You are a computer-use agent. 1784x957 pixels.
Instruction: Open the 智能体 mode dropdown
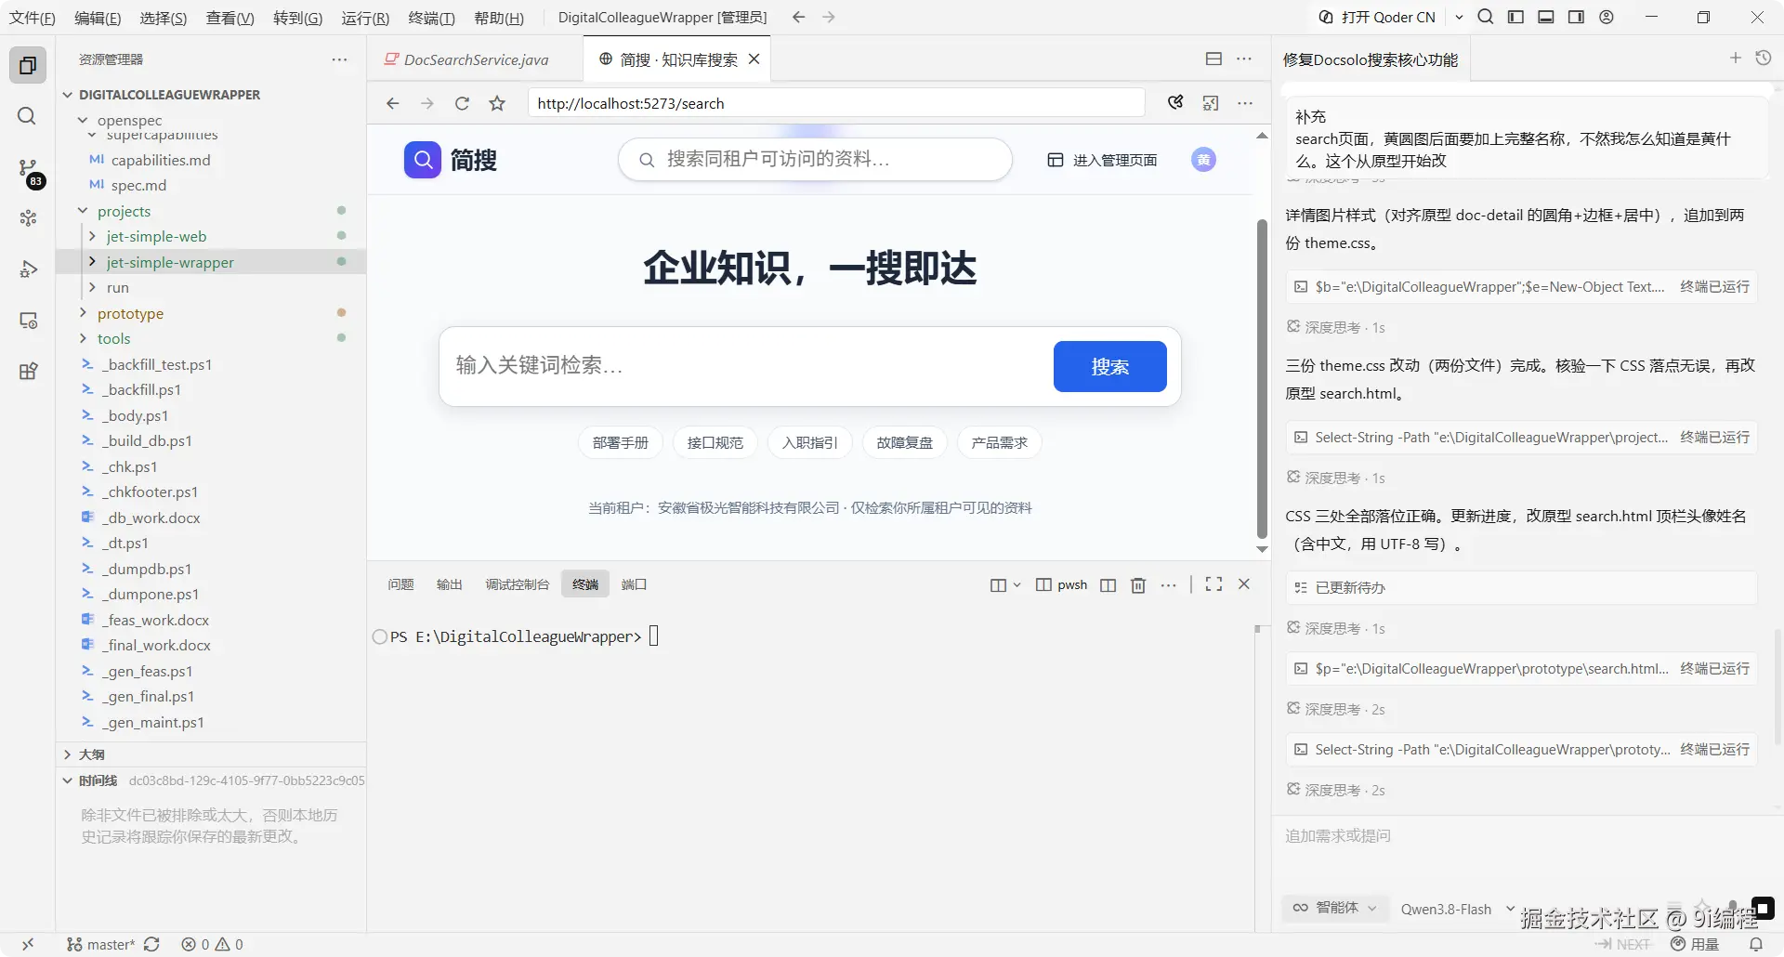pyautogui.click(x=1334, y=908)
